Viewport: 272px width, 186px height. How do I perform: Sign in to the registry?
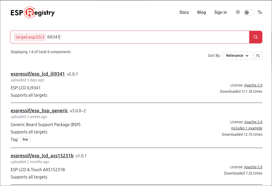click(220, 12)
